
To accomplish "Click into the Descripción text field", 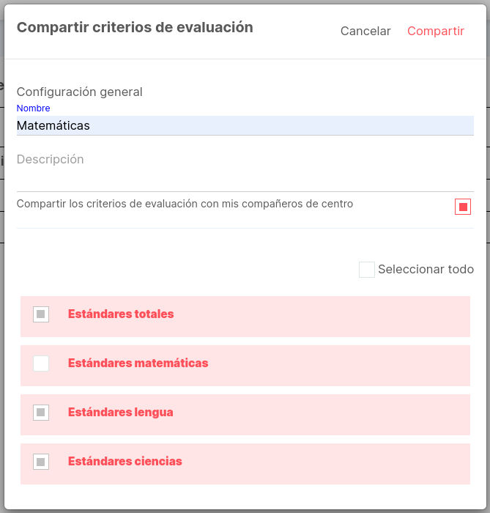I will (245, 171).
